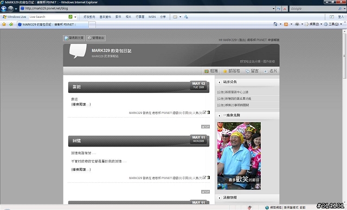
Task: Click the trash icon on MAY 12 post
Action: coord(208,112)
